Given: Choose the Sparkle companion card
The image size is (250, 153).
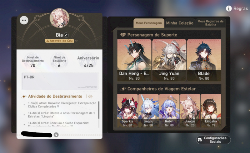Looking at the screenshot, I should [127, 111].
